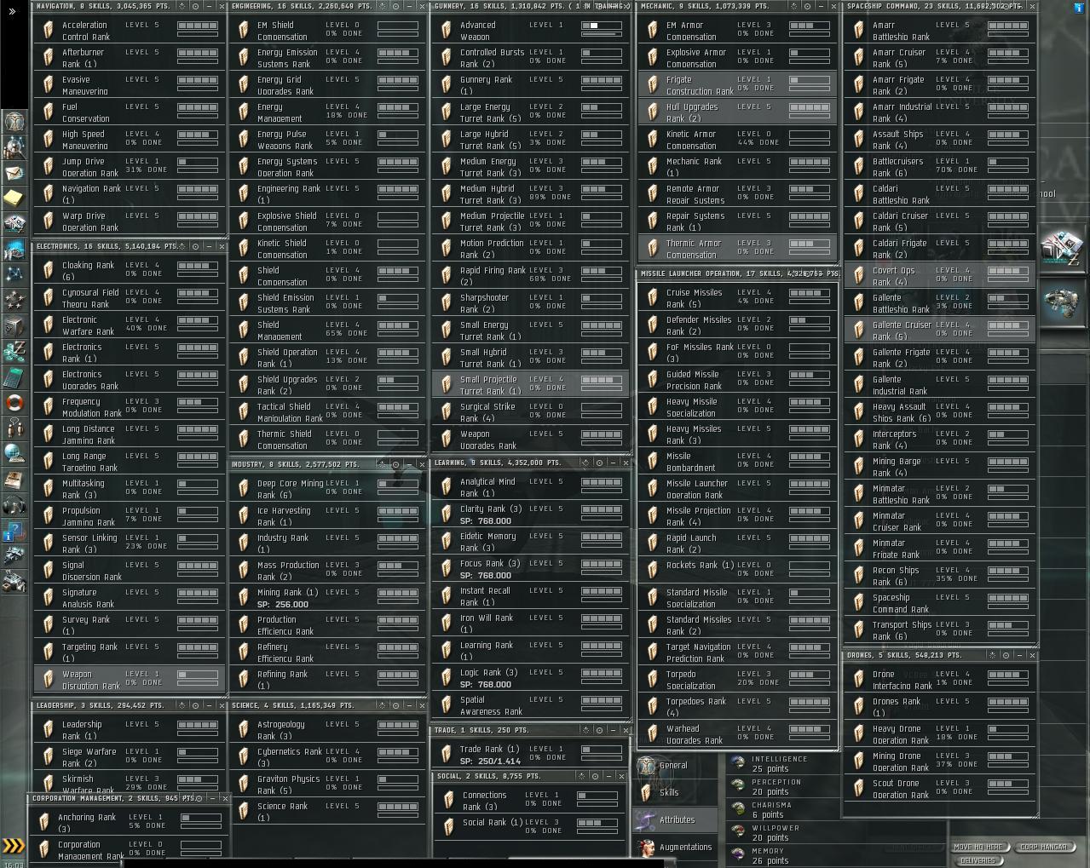Expand the sidebar with the yellow bottom double-arrow

coord(14,846)
